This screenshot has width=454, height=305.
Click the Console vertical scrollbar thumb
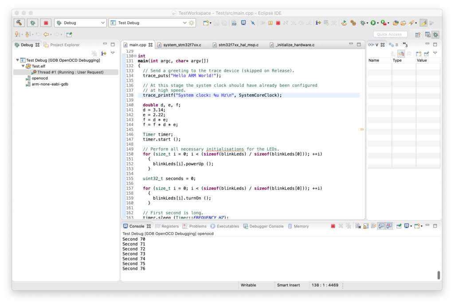tap(438, 275)
